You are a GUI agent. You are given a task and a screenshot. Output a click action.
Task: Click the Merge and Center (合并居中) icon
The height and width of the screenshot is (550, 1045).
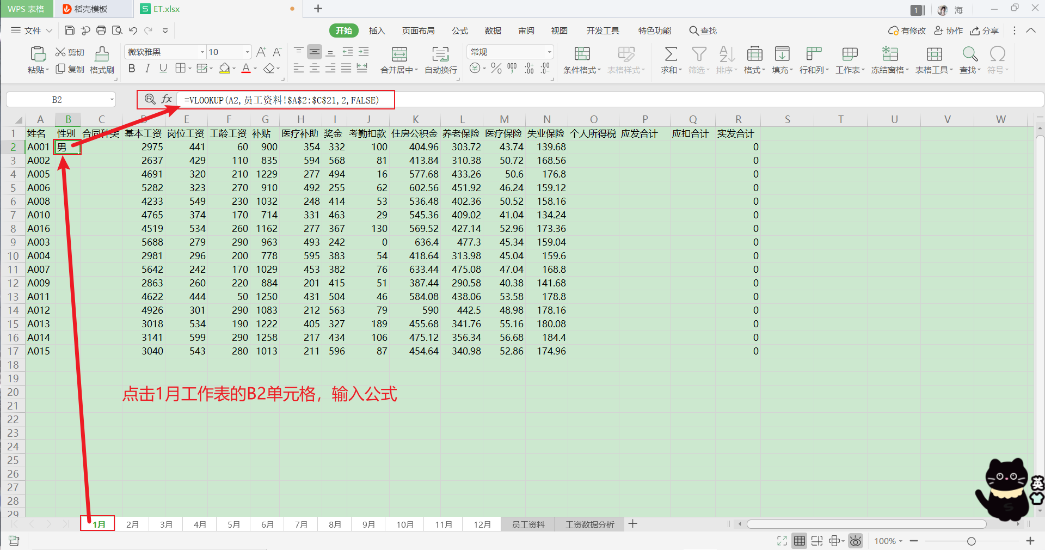tap(399, 54)
